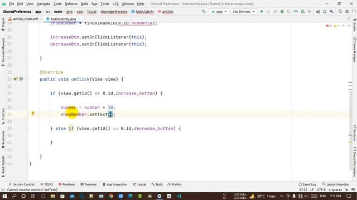Click the Make Project hammer icon
357x200 pixels.
204,11
